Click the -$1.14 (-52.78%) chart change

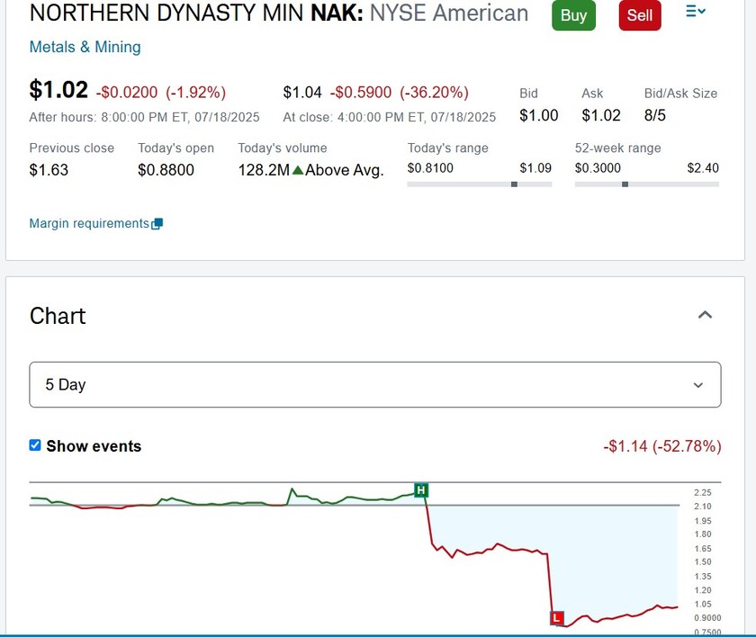662,446
